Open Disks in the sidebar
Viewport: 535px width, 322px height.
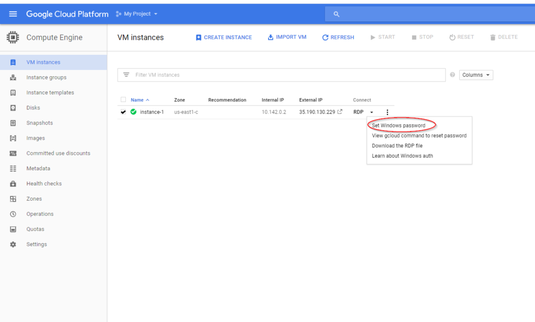pos(33,108)
